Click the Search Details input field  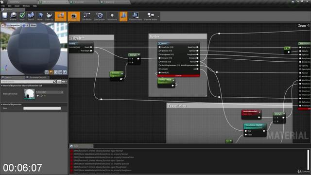click(x=29, y=82)
